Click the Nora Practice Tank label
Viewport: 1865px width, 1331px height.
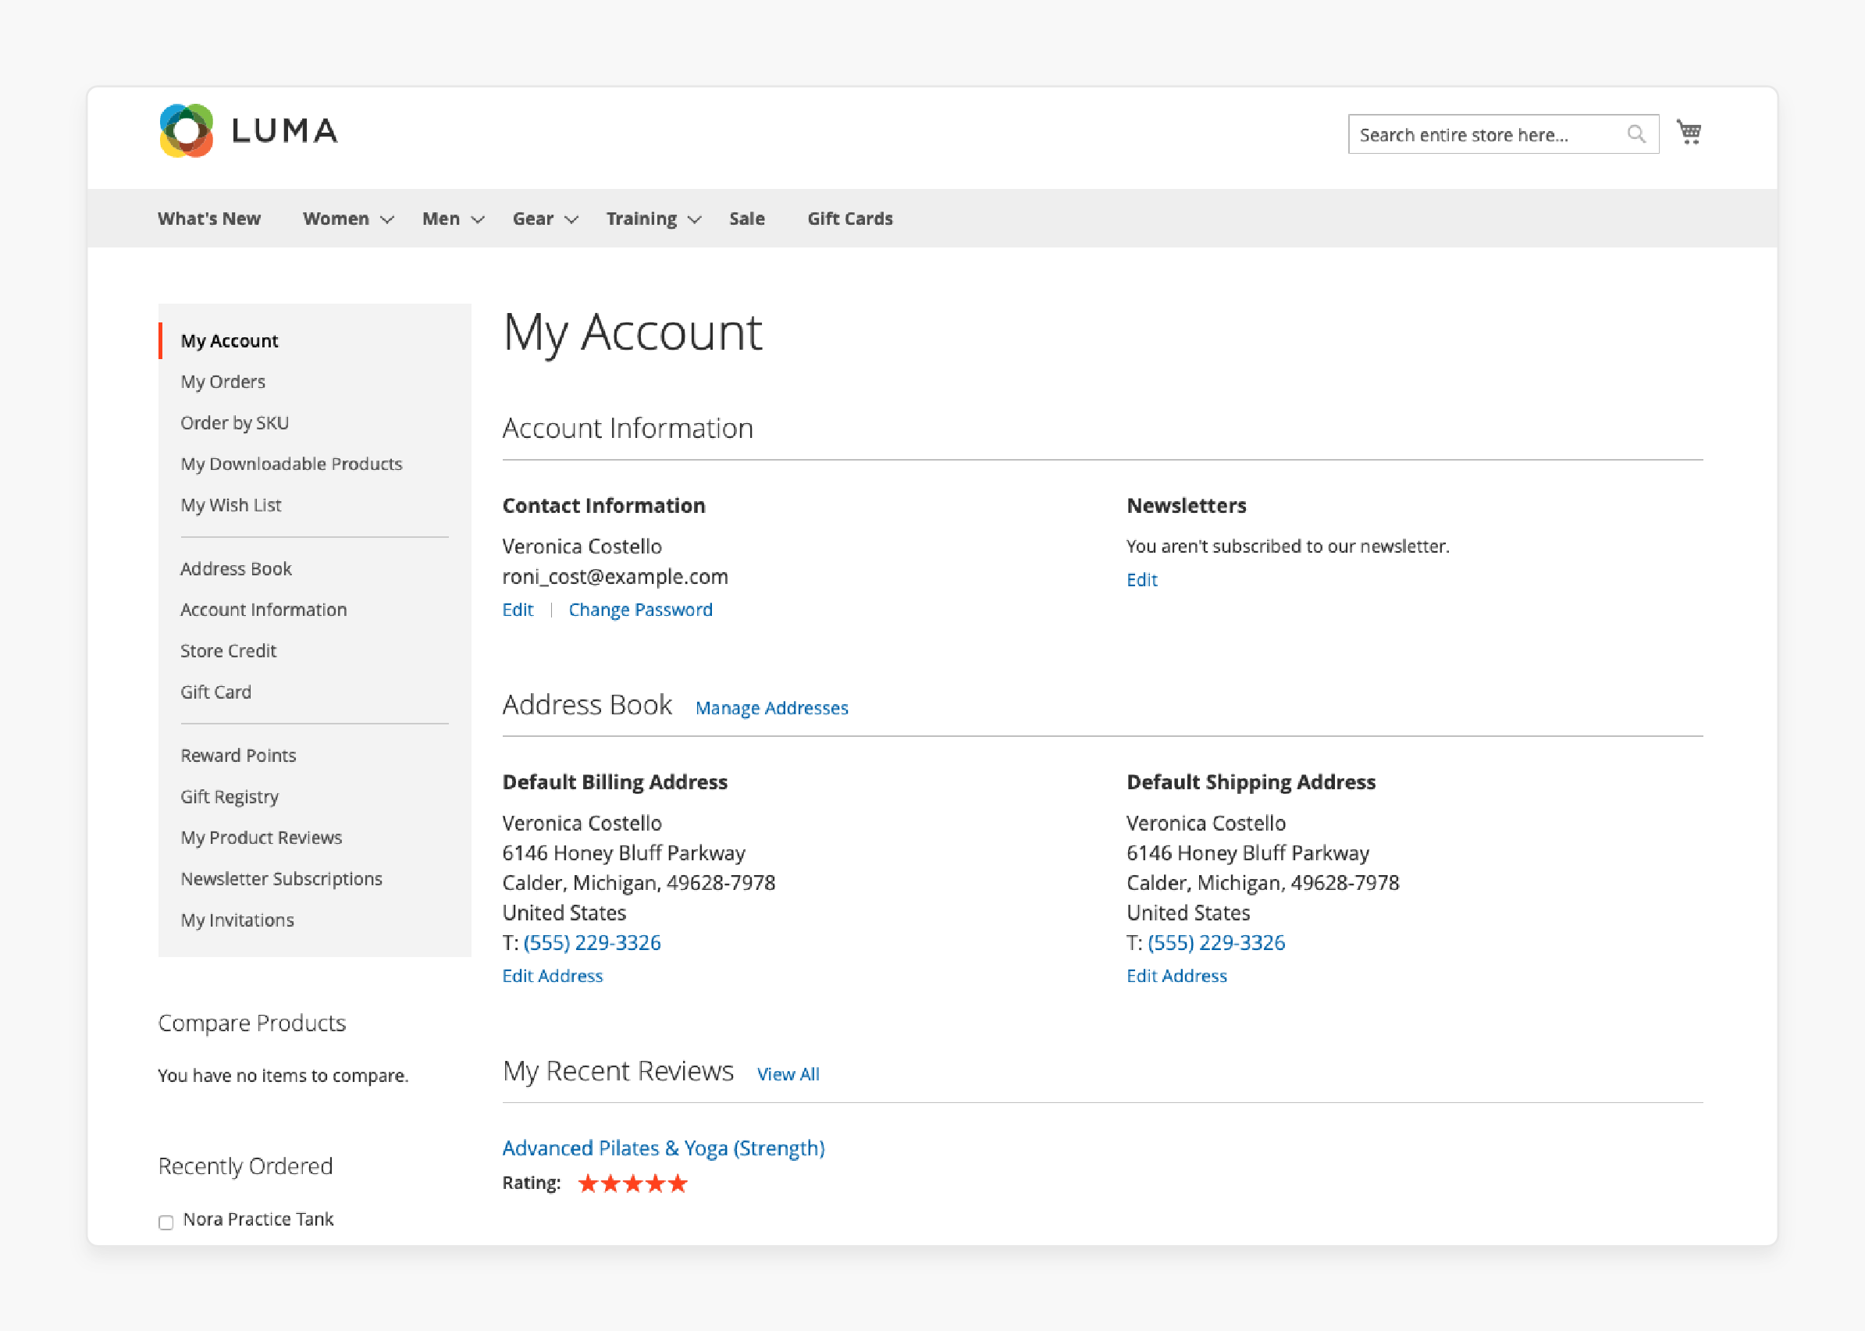(x=258, y=1219)
